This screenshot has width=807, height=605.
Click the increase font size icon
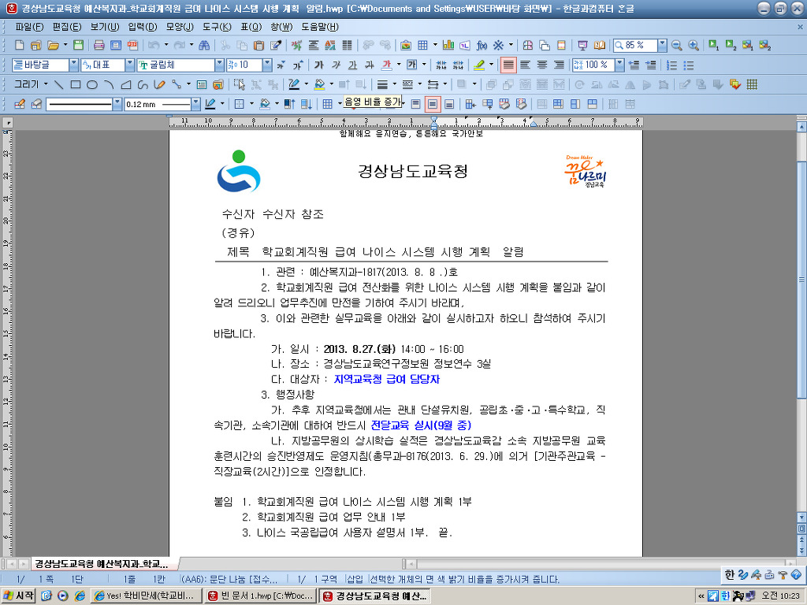[298, 65]
